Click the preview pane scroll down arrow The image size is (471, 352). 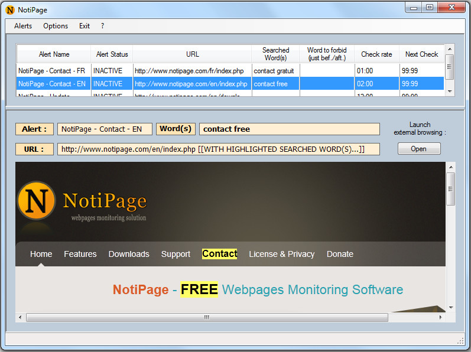tap(450, 307)
